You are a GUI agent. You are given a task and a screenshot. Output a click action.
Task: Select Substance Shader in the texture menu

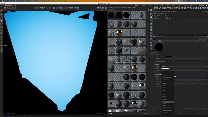pos(167,114)
